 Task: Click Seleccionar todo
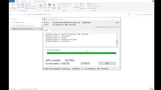[x=92, y=4]
